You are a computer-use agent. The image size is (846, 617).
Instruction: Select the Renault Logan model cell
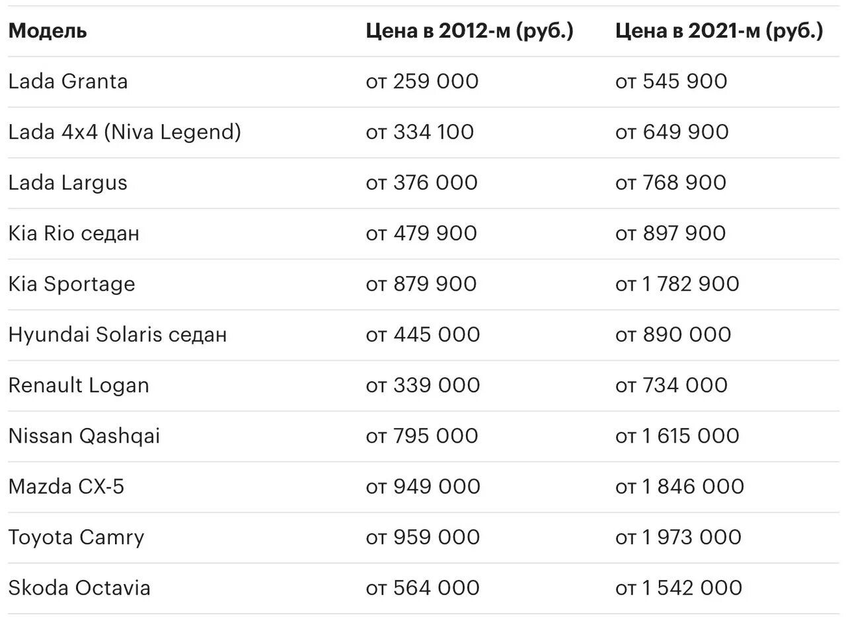(x=79, y=385)
